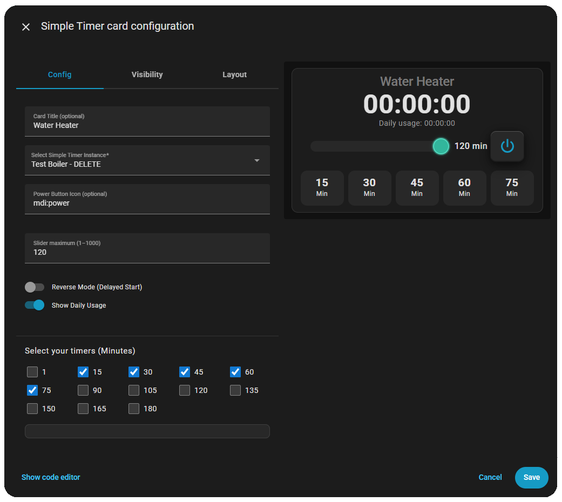The height and width of the screenshot is (502, 562).
Task: Click Show code editor link
Action: click(x=51, y=477)
